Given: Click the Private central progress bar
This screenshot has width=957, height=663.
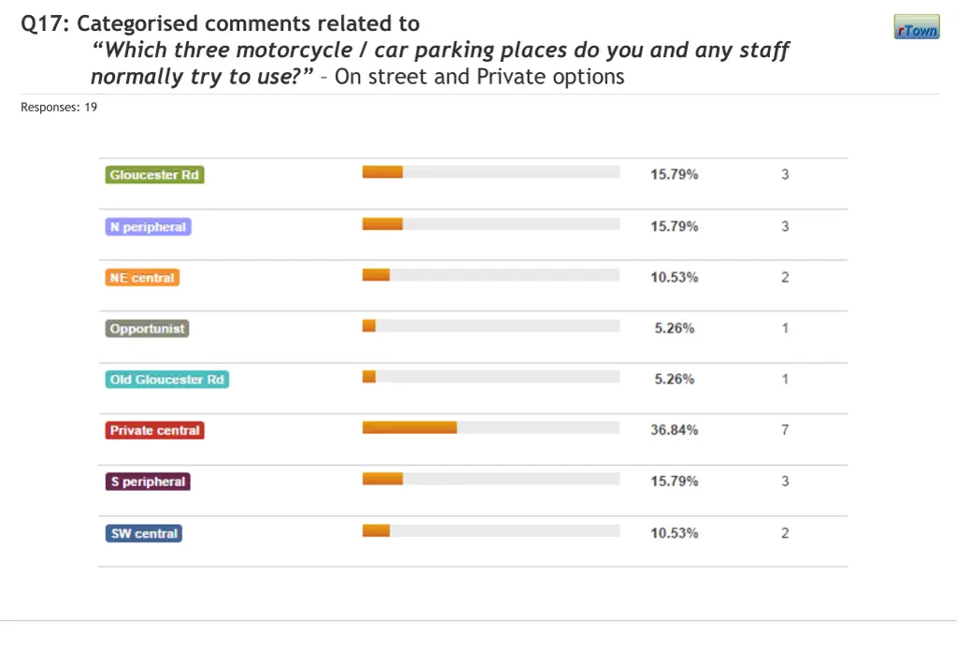Looking at the screenshot, I should click(x=491, y=427).
